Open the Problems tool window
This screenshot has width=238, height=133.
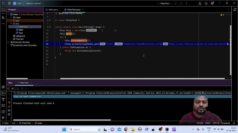coord(3,112)
